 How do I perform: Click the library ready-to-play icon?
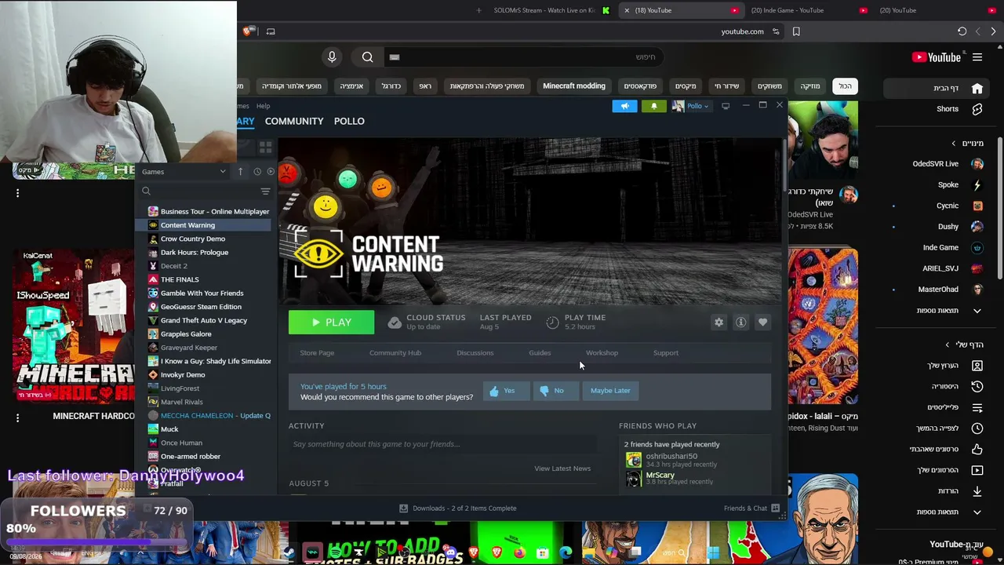(271, 172)
